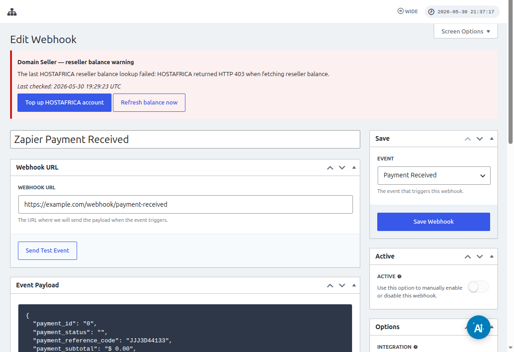
Task: Click Refresh balance now button
Action: [149, 103]
